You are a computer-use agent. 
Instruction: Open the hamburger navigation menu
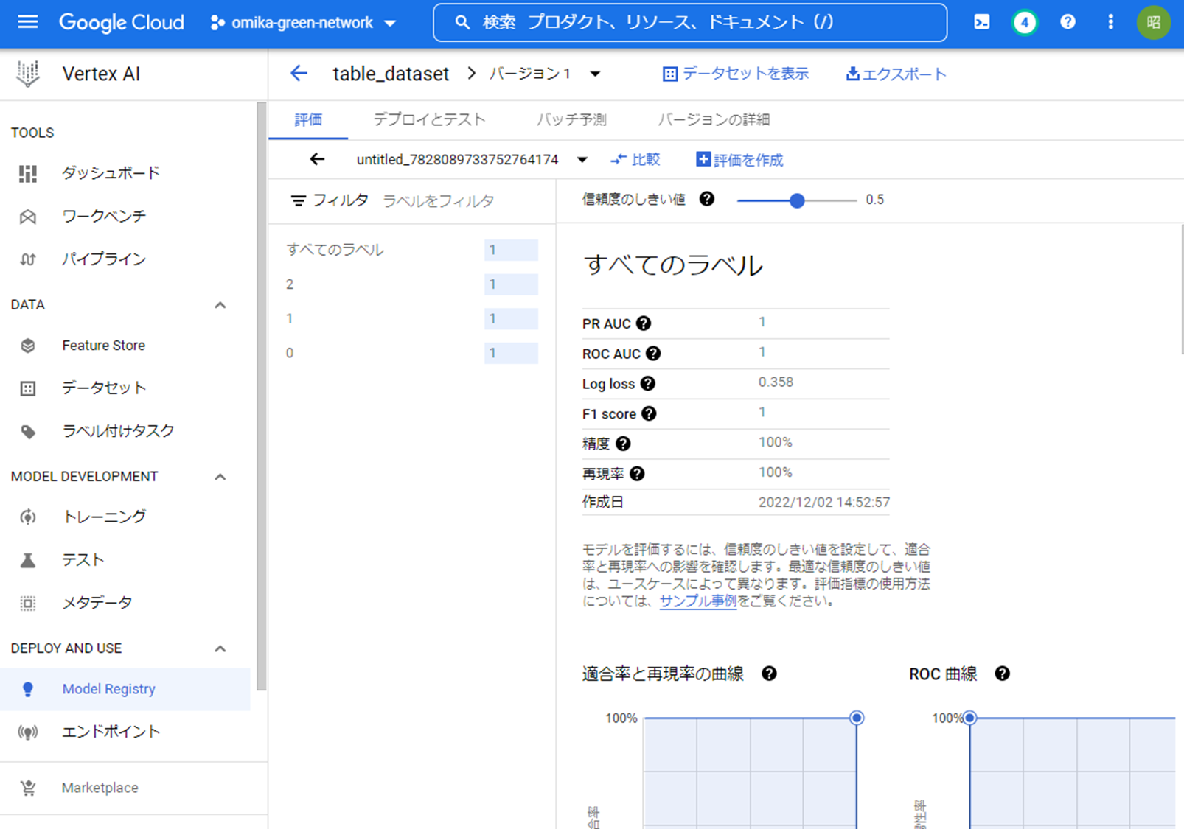pos(28,22)
